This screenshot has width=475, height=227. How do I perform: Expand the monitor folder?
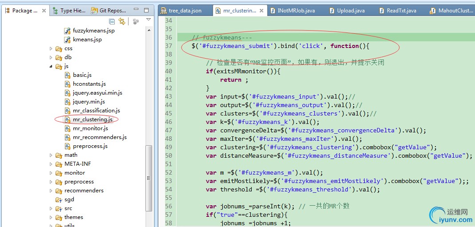click(51, 173)
